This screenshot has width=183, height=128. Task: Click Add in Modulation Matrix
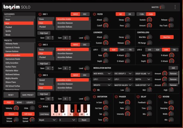[x=173, y=68]
